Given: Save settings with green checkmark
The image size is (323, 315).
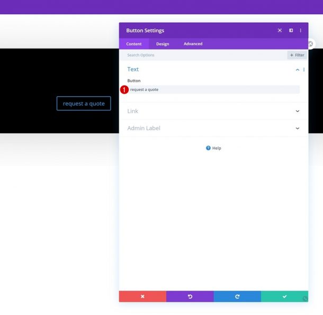Looking at the screenshot, I should [x=284, y=297].
